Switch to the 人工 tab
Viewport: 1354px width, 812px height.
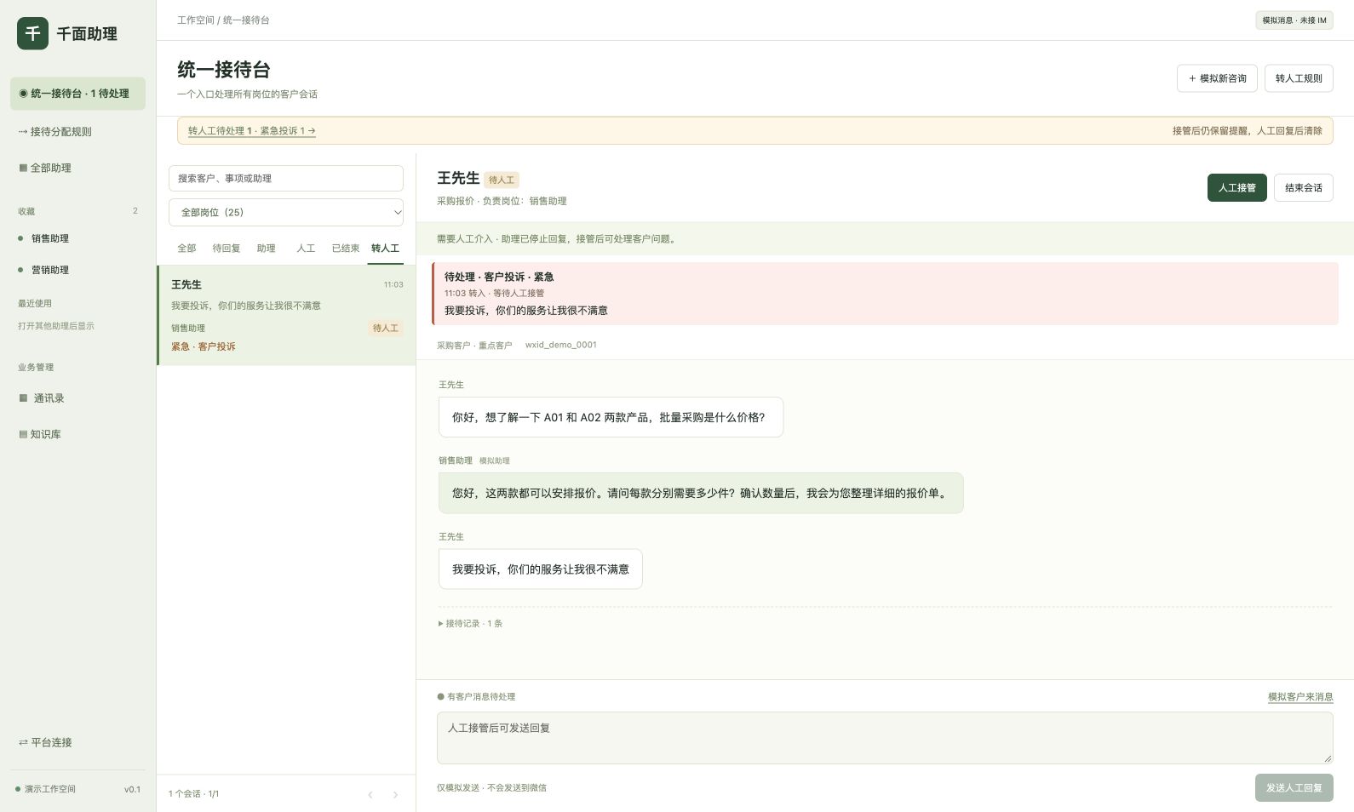[306, 249]
